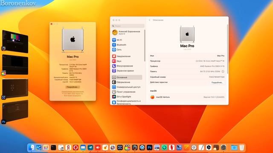273x153 pixels.
Task: Click the Серийный номер row in Settings
Action: (187, 77)
